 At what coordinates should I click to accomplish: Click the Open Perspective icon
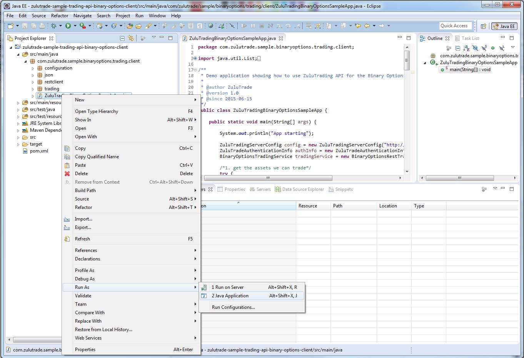coord(483,26)
